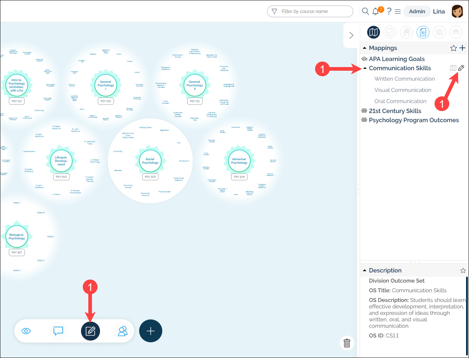The width and height of the screenshot is (469, 358).
Task: Open the notifications bell
Action: [376, 11]
